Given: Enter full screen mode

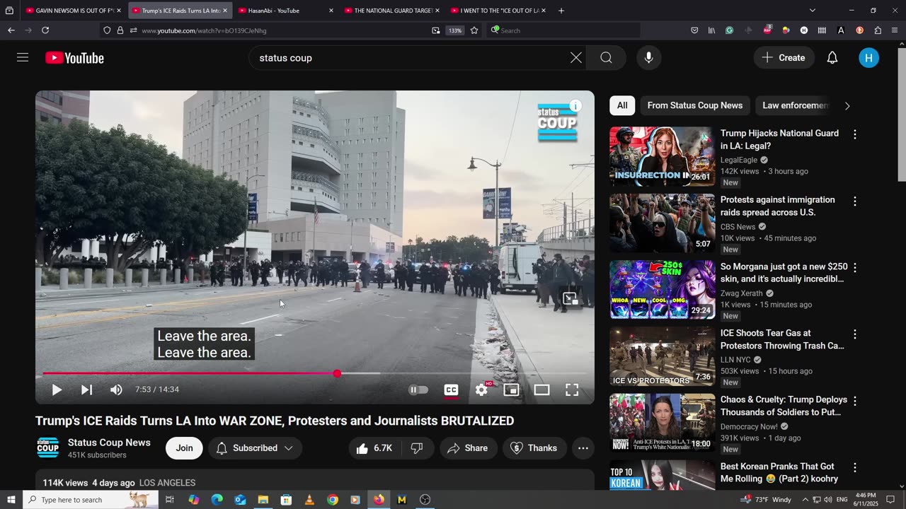Looking at the screenshot, I should 572,390.
